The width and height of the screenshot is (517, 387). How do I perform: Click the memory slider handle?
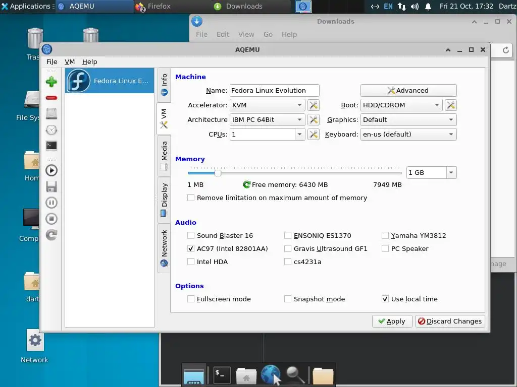tap(218, 173)
